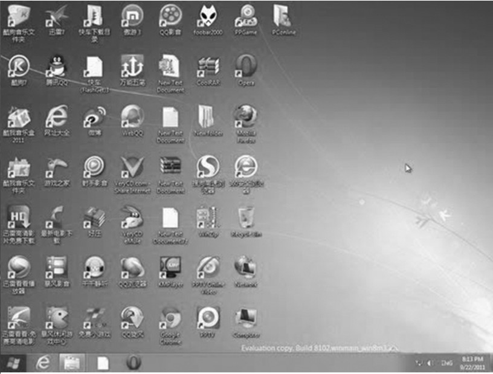Viewport: 493px width, 374px height.
Task: Launch the Google Chrome shortcut
Action: (170, 326)
